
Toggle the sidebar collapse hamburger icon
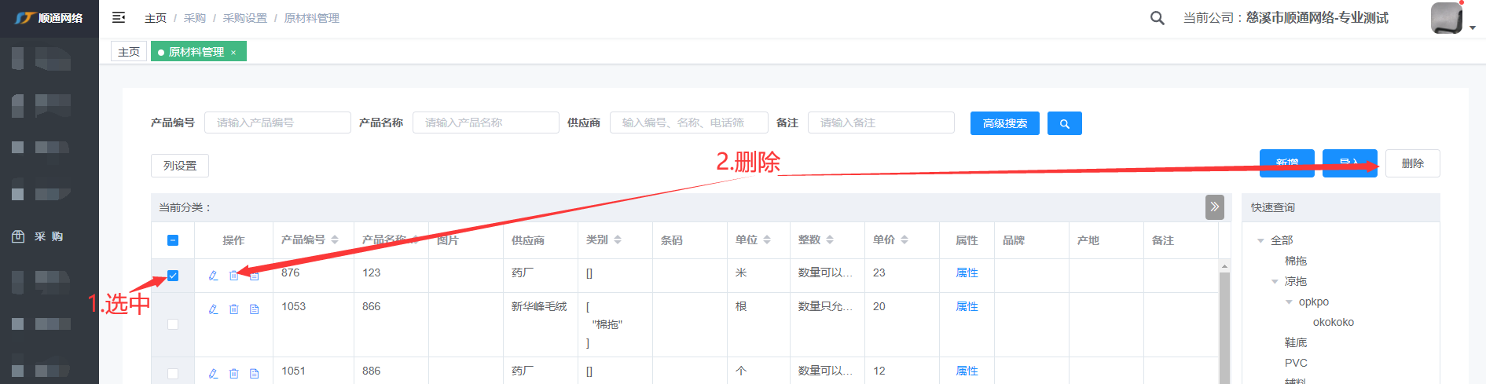(119, 17)
